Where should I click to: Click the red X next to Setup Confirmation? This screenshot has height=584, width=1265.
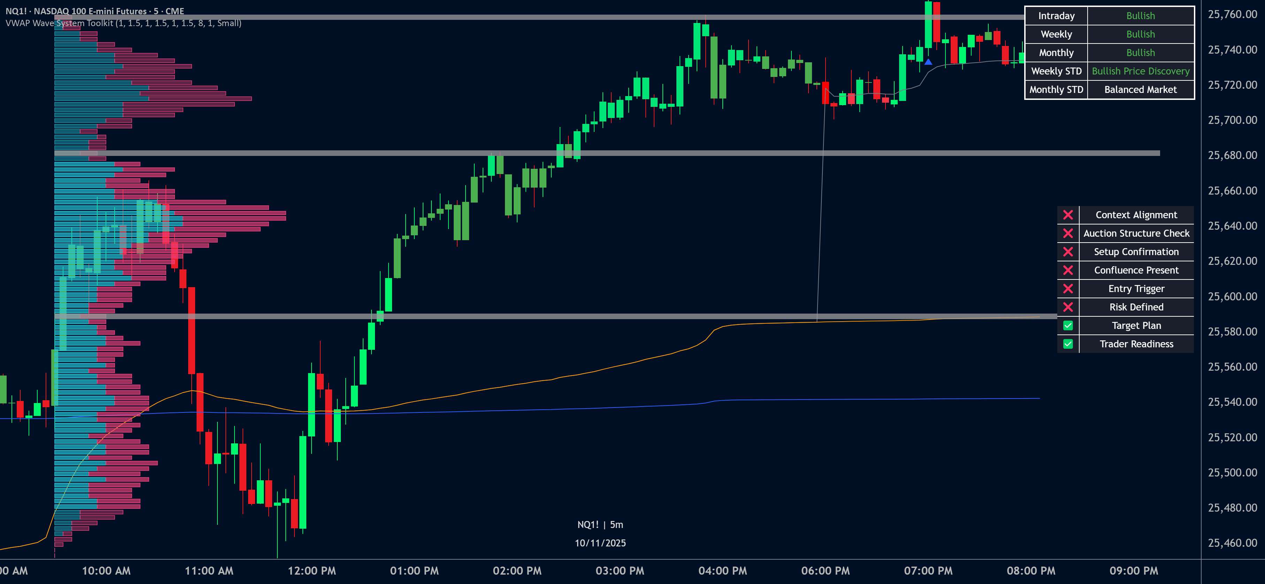point(1068,252)
